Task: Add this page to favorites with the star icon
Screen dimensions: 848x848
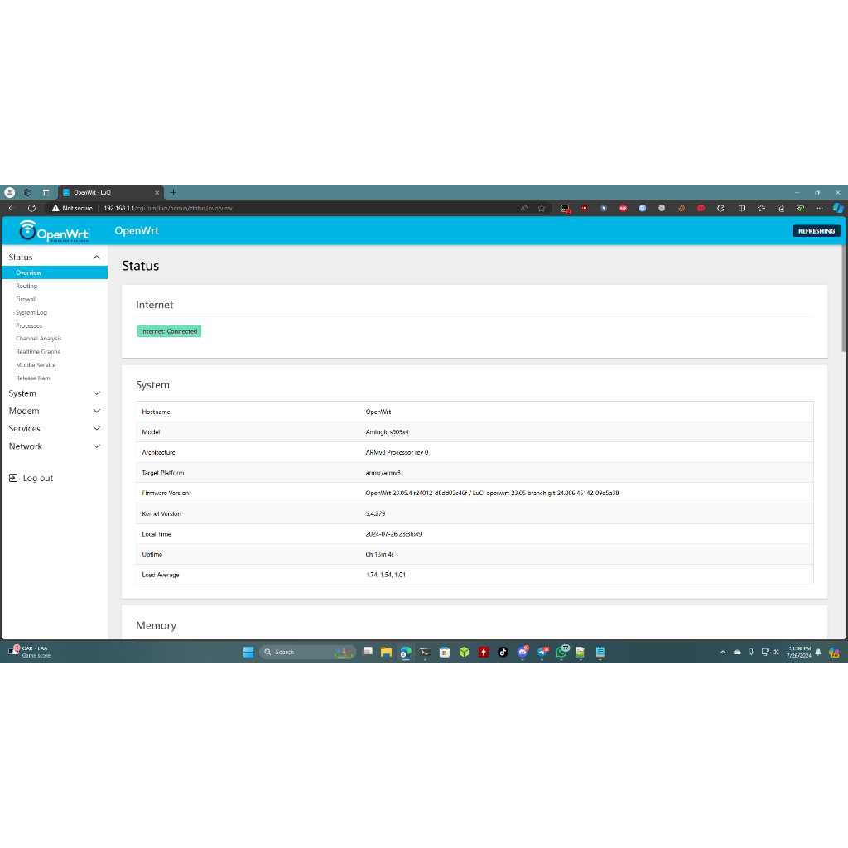Action: (542, 208)
